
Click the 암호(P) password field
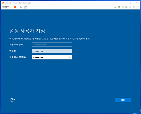[x=52, y=51]
